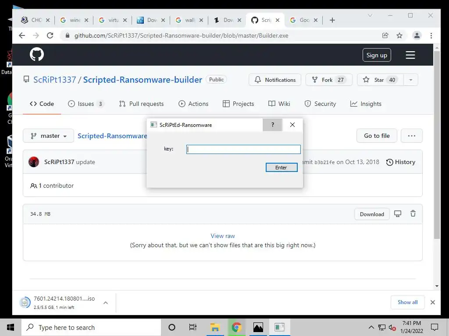Open the Chrome profile avatar

click(417, 35)
